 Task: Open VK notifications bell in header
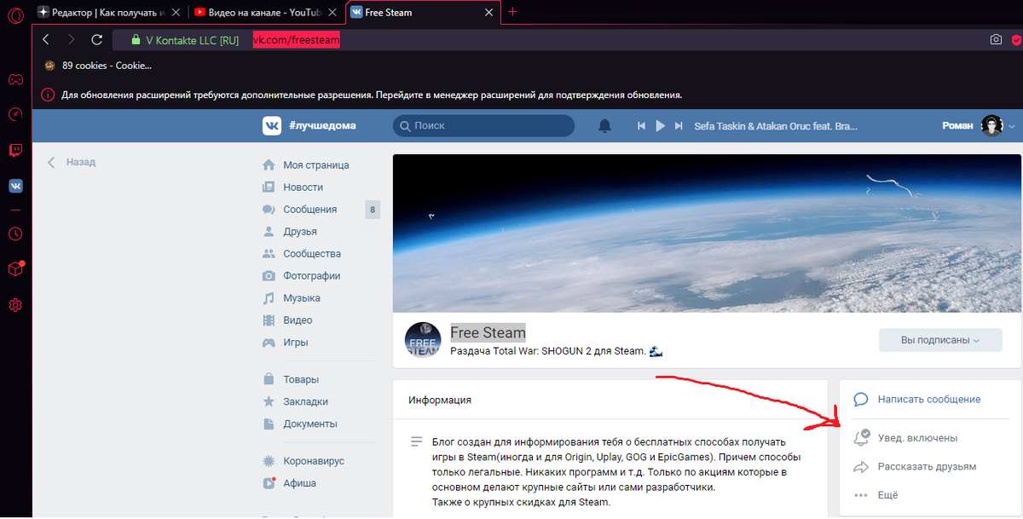pyautogui.click(x=604, y=125)
